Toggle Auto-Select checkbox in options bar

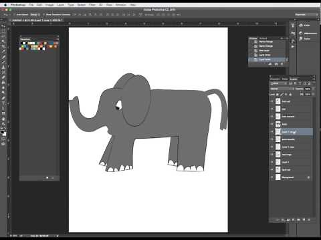14,15
